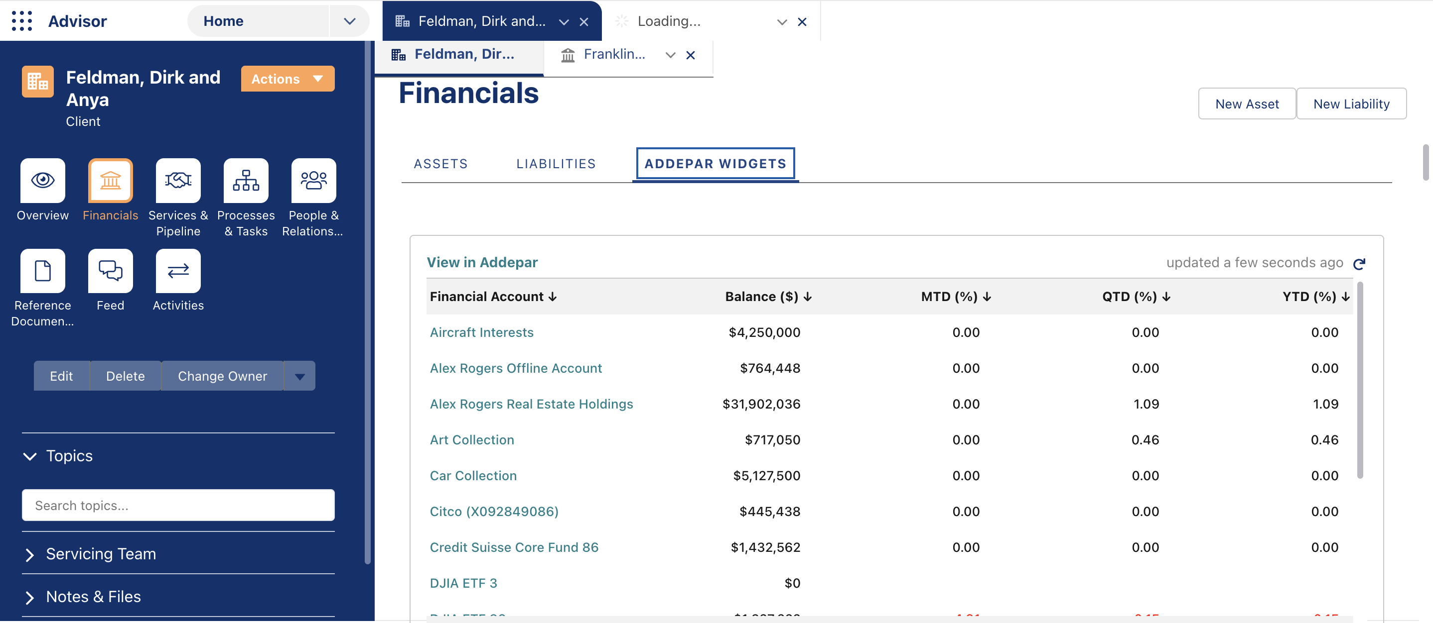Open the Activities arrows icon
Image resolution: width=1433 pixels, height=623 pixels.
[178, 271]
